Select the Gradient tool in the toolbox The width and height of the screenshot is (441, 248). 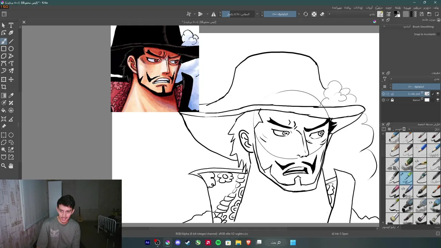[x=3, y=96]
